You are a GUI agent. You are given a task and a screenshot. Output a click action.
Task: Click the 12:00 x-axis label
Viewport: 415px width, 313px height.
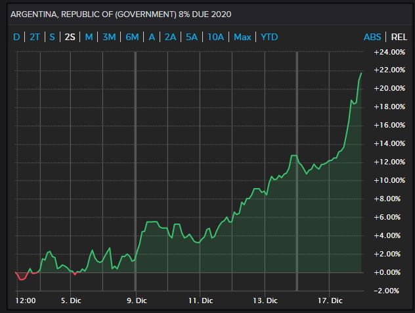click(x=26, y=301)
